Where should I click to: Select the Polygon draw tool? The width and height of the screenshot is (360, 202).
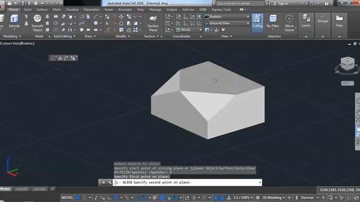tap(82, 30)
